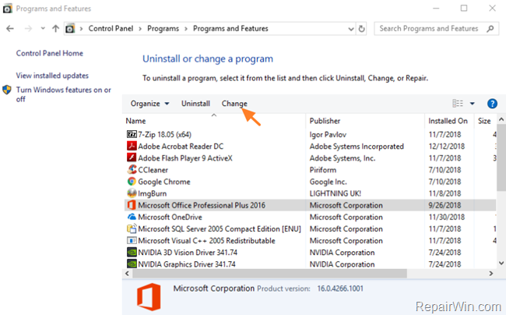Expand the chevron after Programs breadcrumb
Image resolution: width=506 pixels, height=315 pixels.
pos(186,29)
